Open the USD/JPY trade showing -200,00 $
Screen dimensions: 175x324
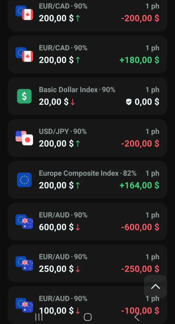(87, 138)
